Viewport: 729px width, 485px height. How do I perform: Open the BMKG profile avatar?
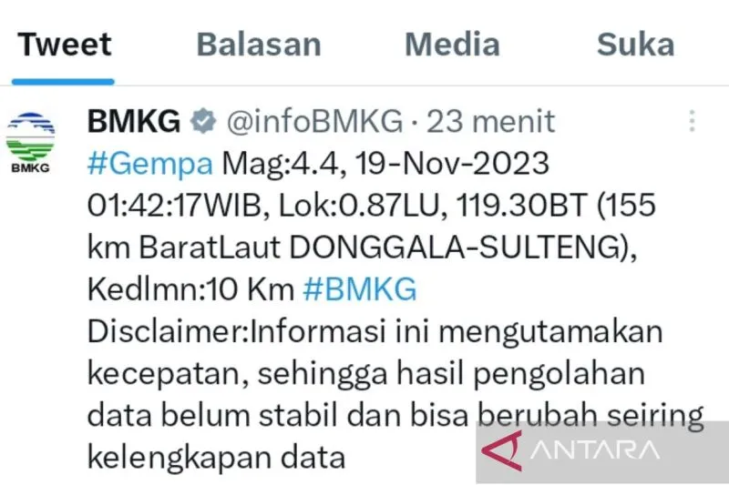coord(30,143)
